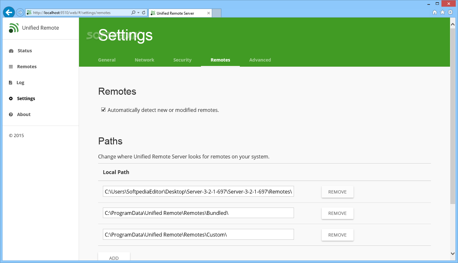Maximize the browser window

click(x=437, y=4)
